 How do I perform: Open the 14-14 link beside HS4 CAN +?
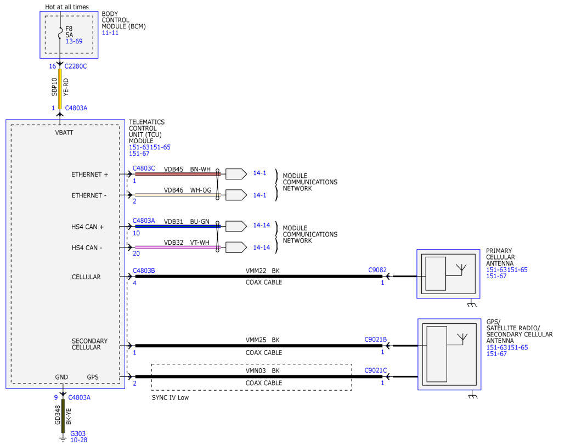pos(262,225)
